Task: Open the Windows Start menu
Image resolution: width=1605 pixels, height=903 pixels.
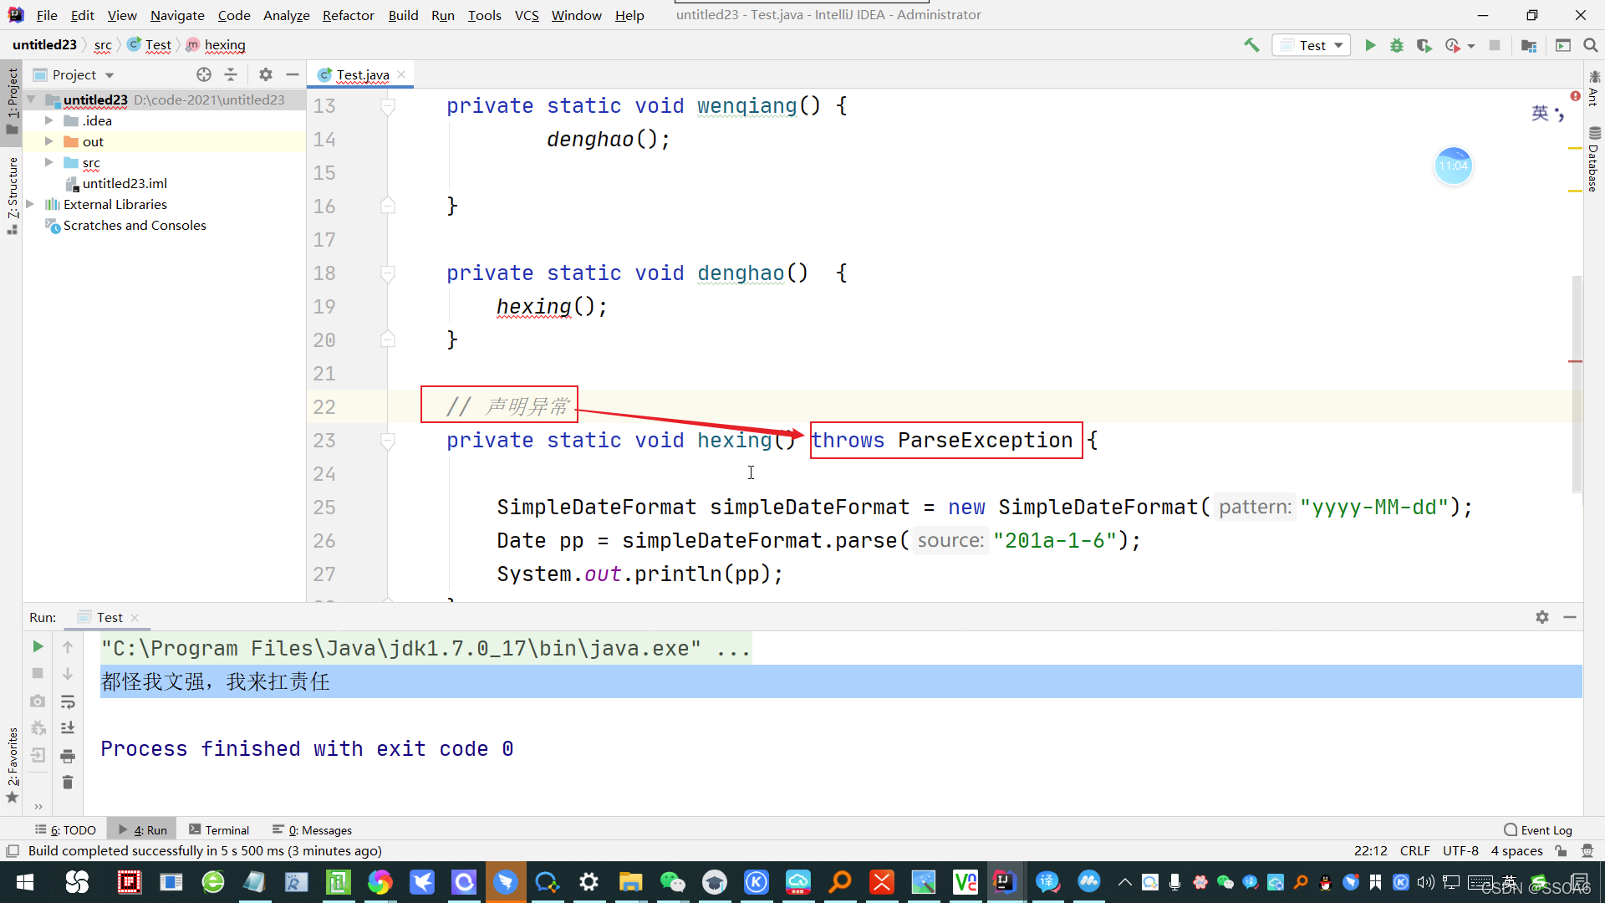Action: coord(25,882)
